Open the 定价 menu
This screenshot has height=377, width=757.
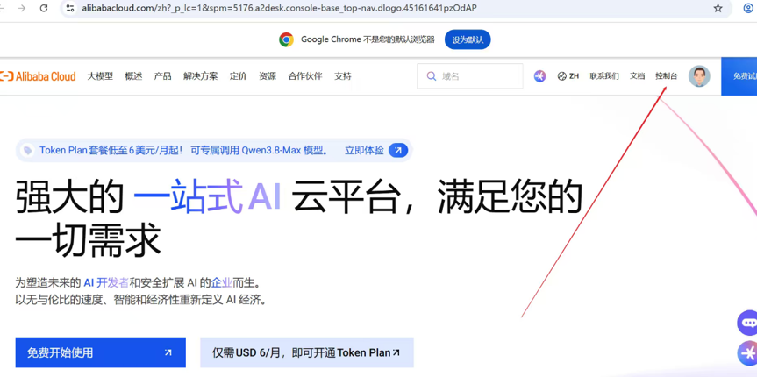click(x=238, y=76)
